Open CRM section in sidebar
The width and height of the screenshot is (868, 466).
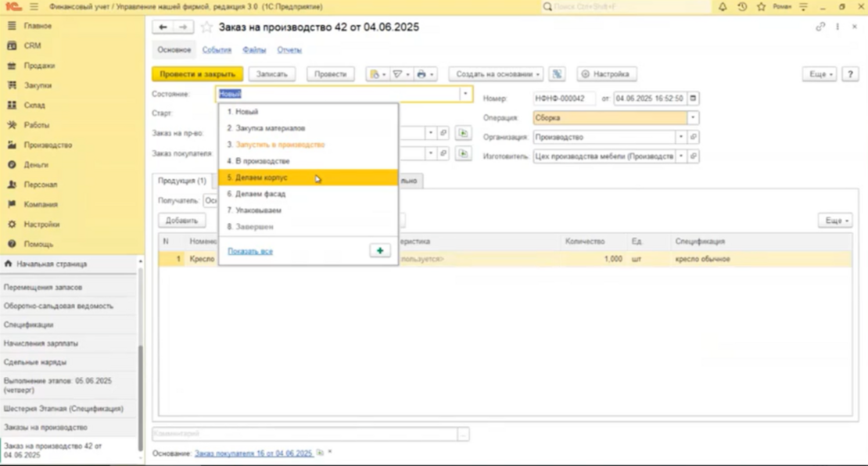pos(32,46)
